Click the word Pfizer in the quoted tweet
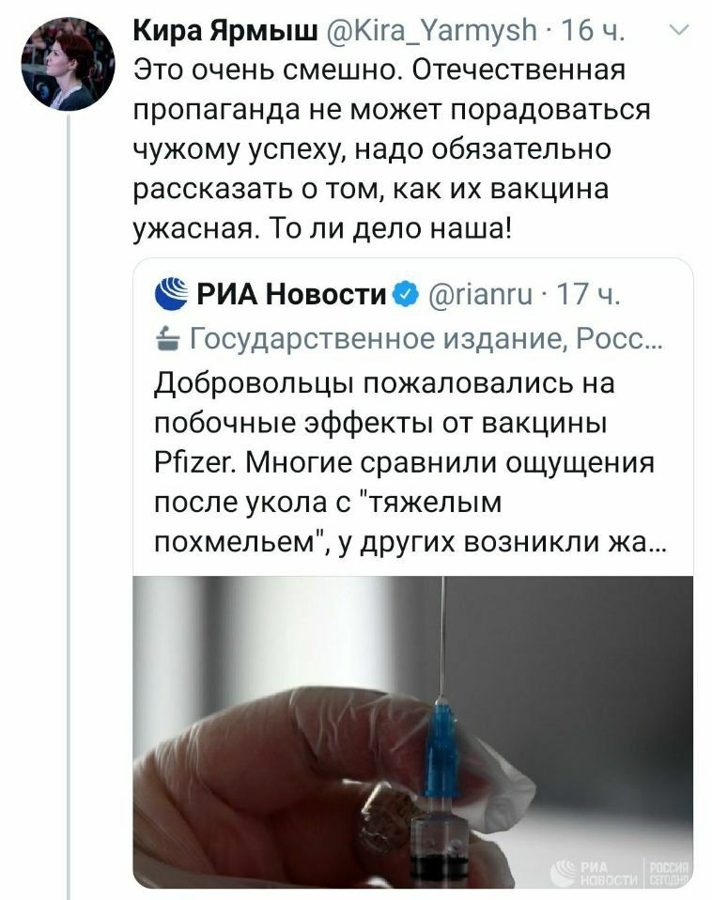This screenshot has width=712, height=900. click(x=195, y=462)
